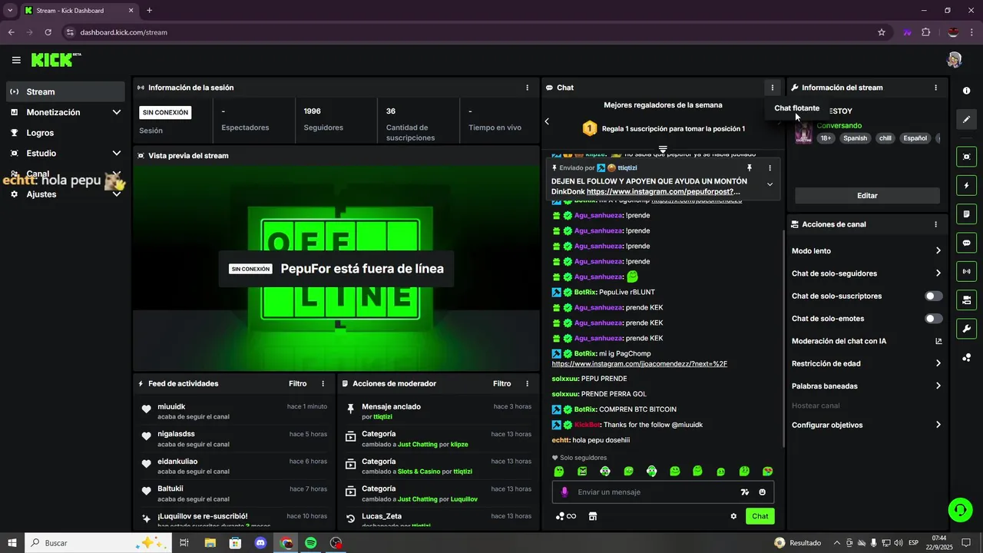Open the hamburger navigation menu

pos(16,60)
